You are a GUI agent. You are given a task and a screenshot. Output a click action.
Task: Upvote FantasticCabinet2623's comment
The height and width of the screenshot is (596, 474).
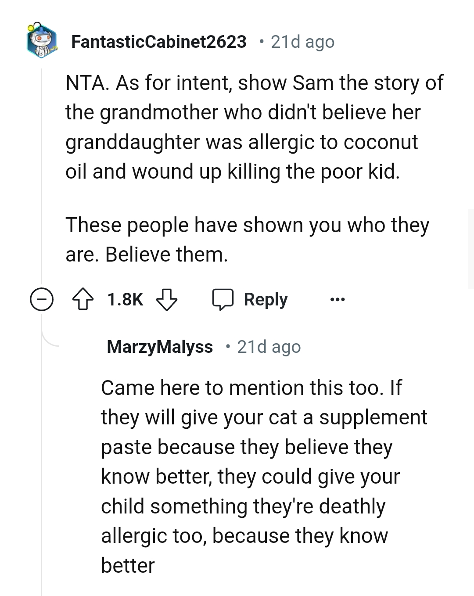[84, 299]
